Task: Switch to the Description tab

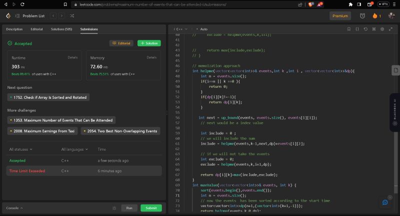Action: point(14,29)
